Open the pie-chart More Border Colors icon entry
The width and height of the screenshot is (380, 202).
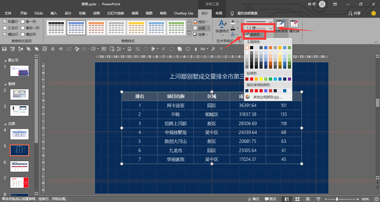(248, 97)
